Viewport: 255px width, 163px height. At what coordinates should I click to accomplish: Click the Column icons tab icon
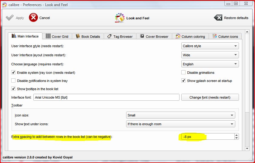tap(215, 36)
